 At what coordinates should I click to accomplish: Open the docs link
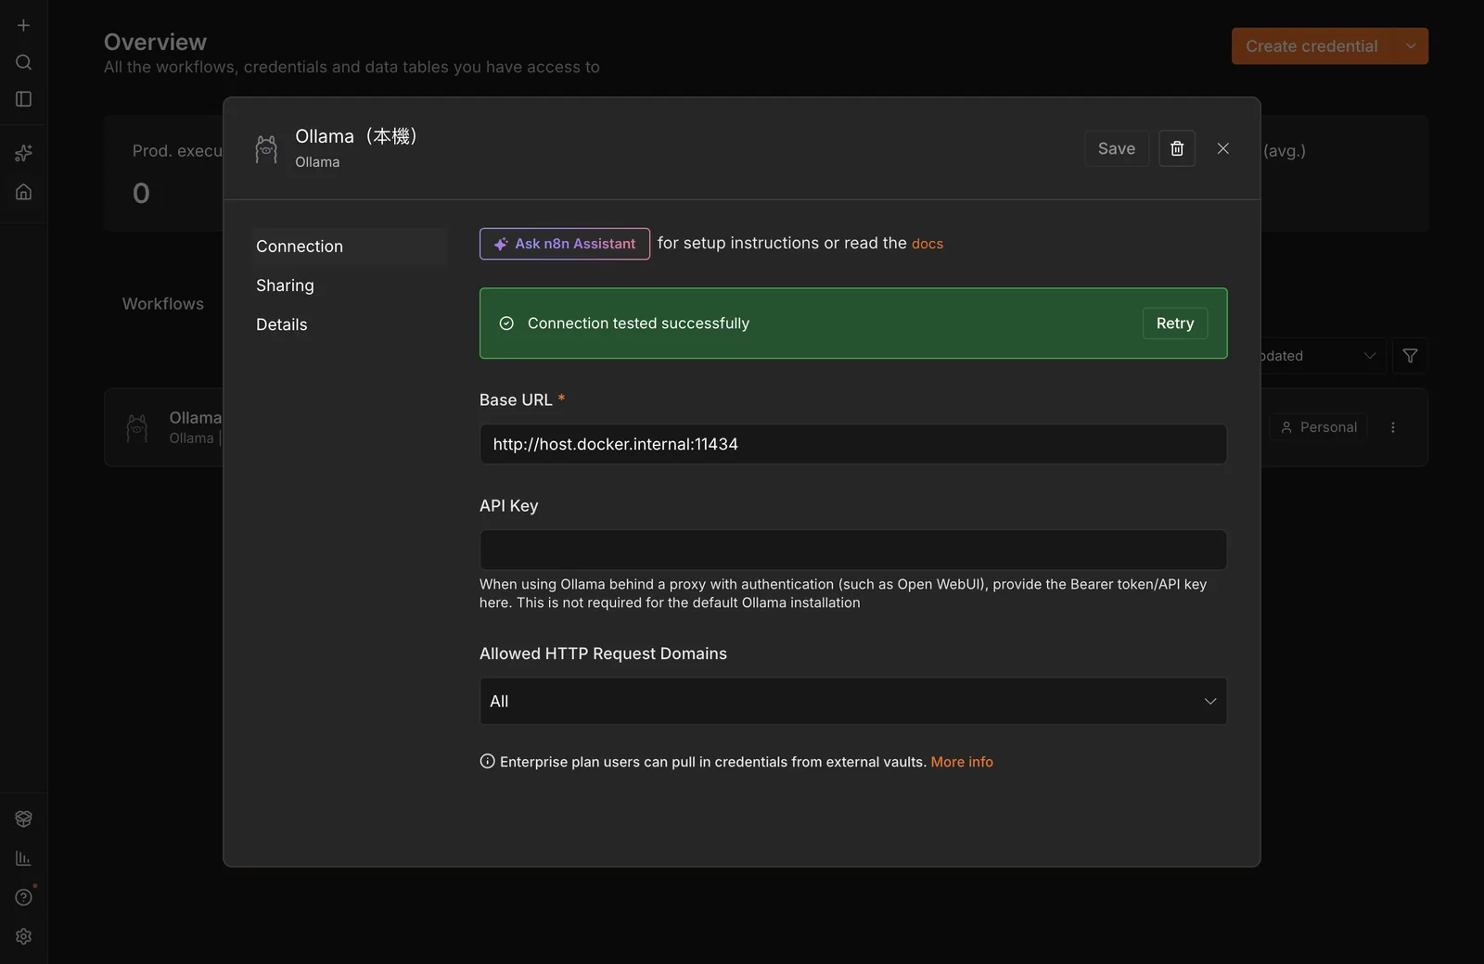tap(927, 244)
